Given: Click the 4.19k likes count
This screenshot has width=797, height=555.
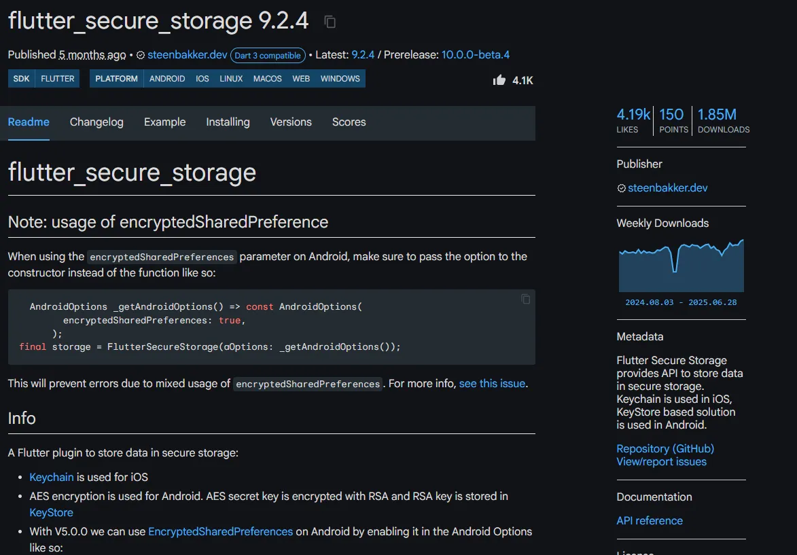Looking at the screenshot, I should point(633,120).
